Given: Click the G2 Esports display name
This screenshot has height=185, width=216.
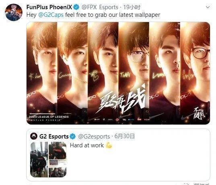Looking at the screenshot, I should (54, 137).
